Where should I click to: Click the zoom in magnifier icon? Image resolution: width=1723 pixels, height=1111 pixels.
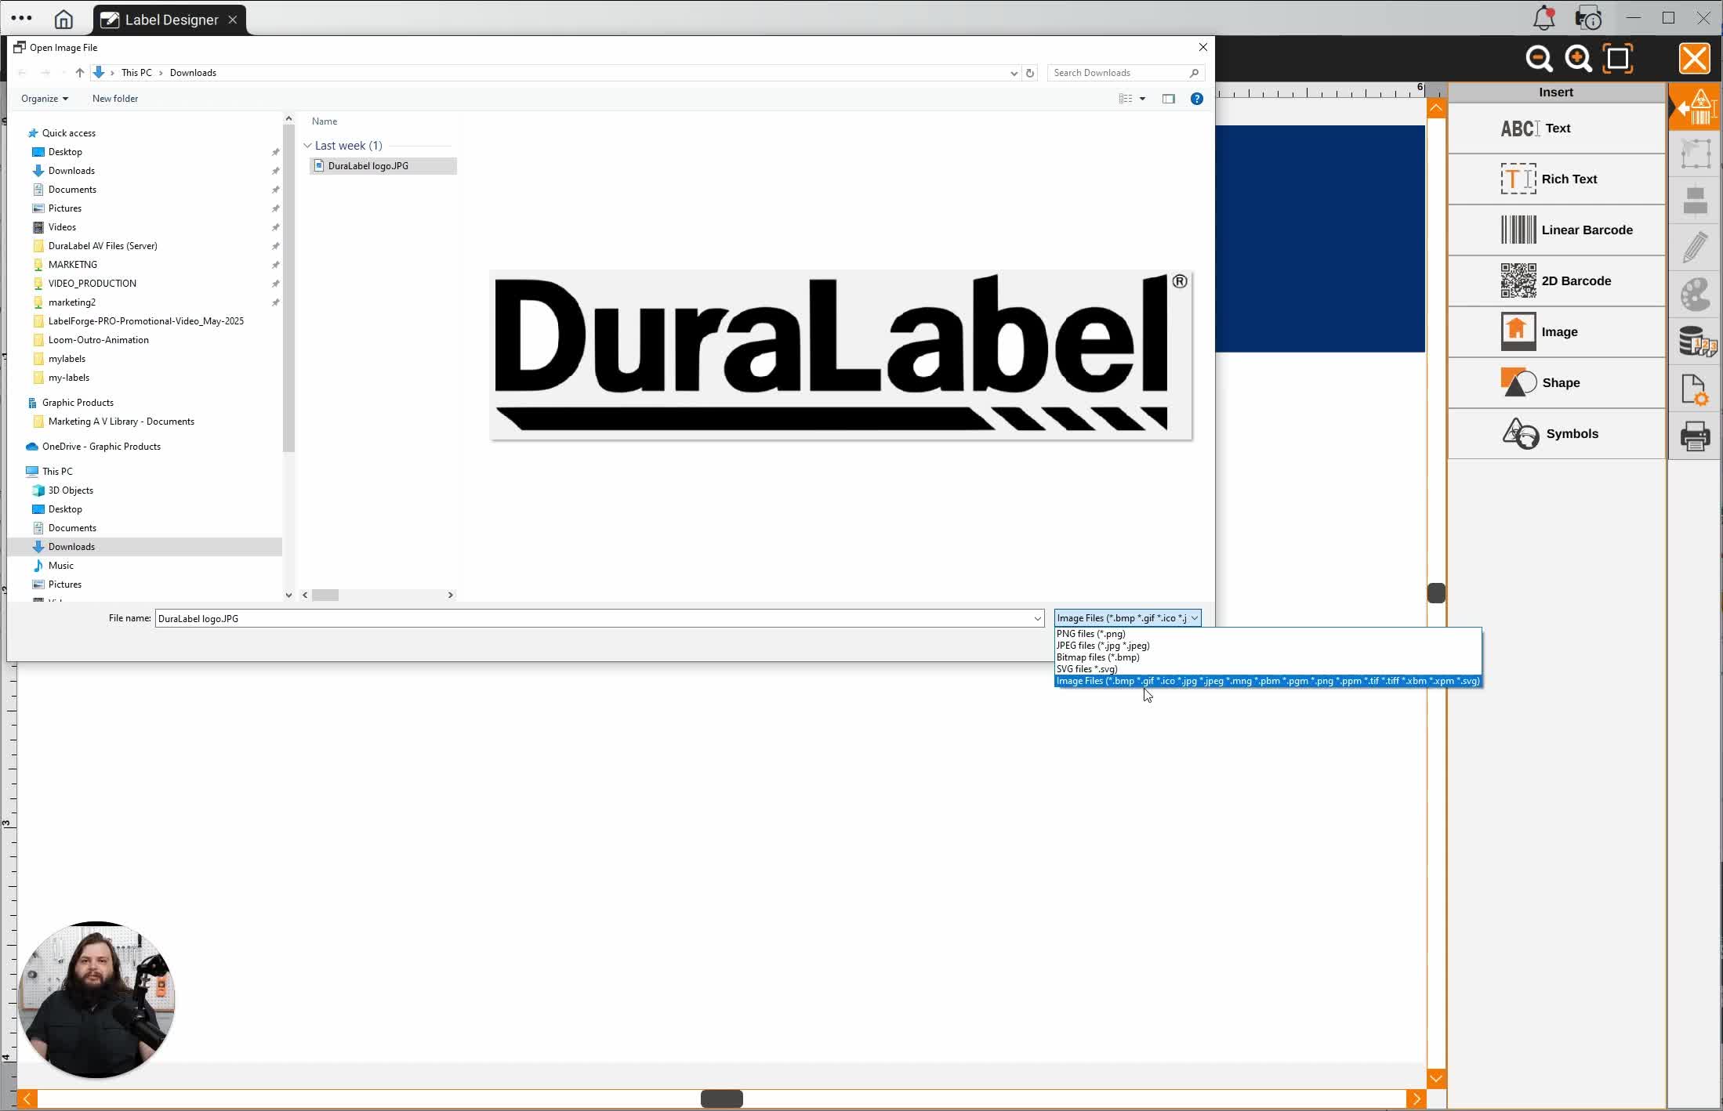pyautogui.click(x=1578, y=59)
